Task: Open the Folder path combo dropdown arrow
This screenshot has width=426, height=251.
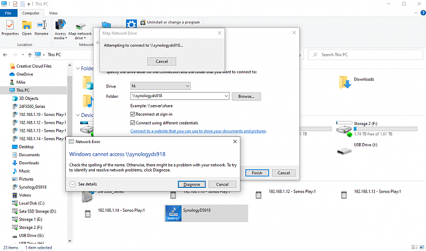Action: click(226, 96)
